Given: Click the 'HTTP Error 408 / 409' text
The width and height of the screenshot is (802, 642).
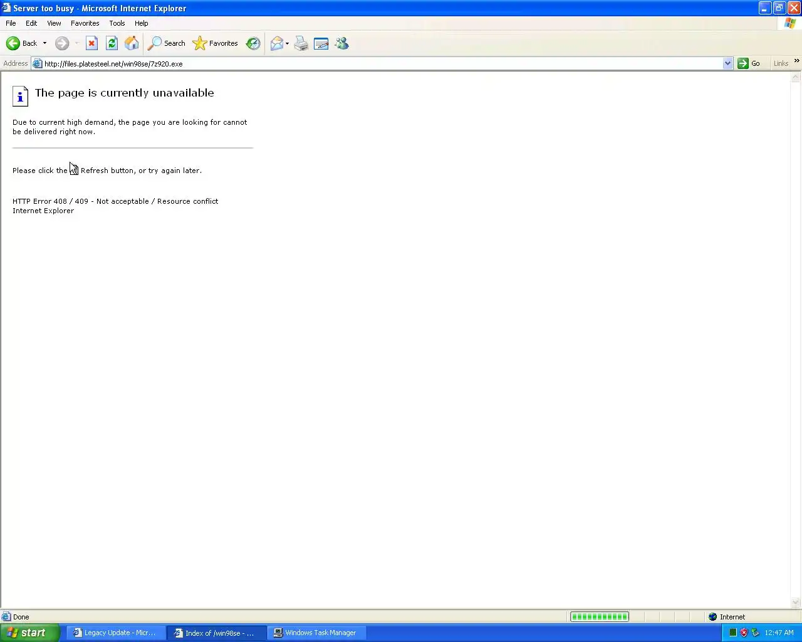Looking at the screenshot, I should pos(50,201).
